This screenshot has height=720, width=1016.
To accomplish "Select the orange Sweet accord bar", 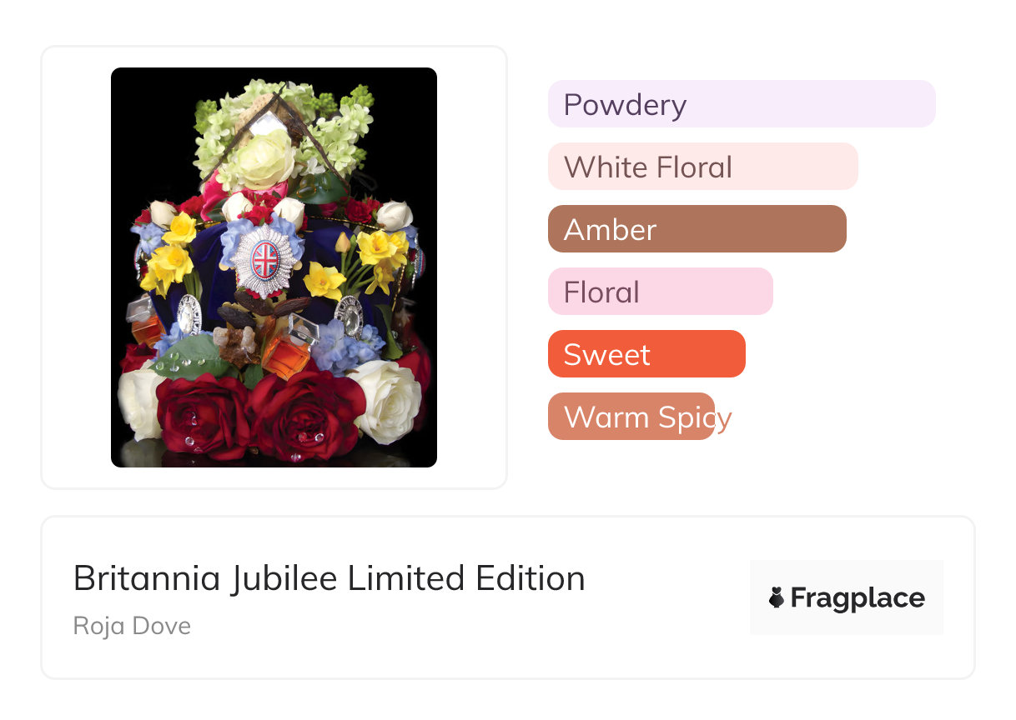I will tap(646, 354).
